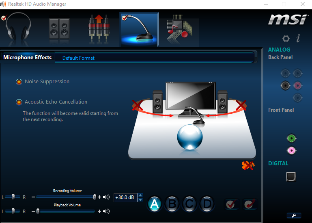Switch to Microphone Effects tab
The width and height of the screenshot is (312, 223).
28,58
